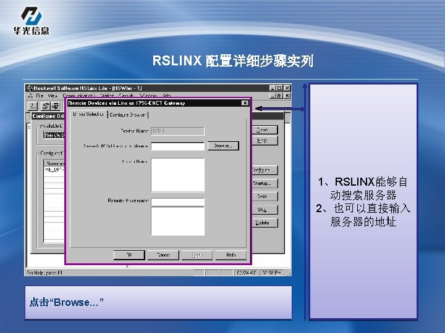This screenshot has width=445, height=333.
Task: Open the Help menu
Action: [x=167, y=96]
